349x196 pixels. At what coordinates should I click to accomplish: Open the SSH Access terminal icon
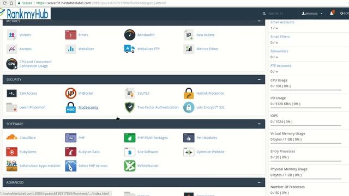[x=11, y=93]
